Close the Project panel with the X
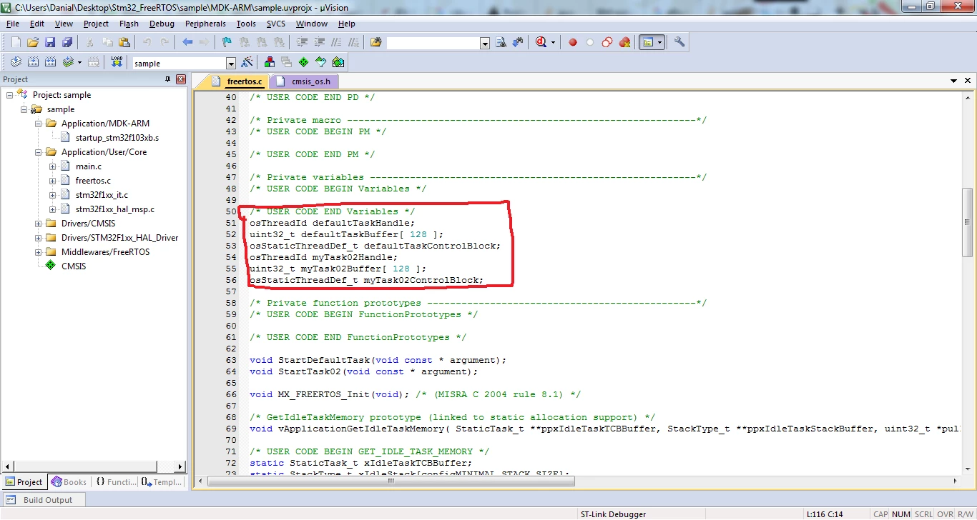Image resolution: width=977 pixels, height=520 pixels. click(x=180, y=79)
